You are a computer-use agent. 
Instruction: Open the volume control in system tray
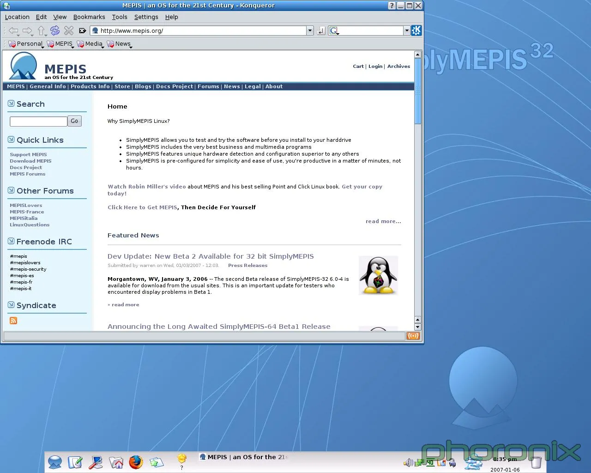pos(408,462)
